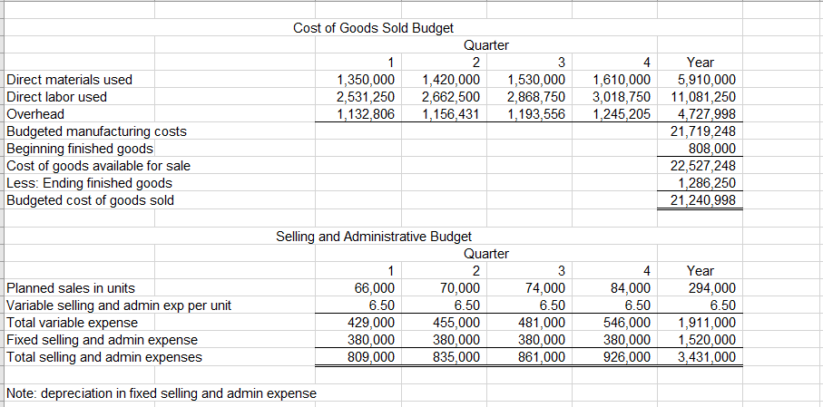Click the 'Beginning finished goods' label
The image size is (823, 407).
[80, 149]
